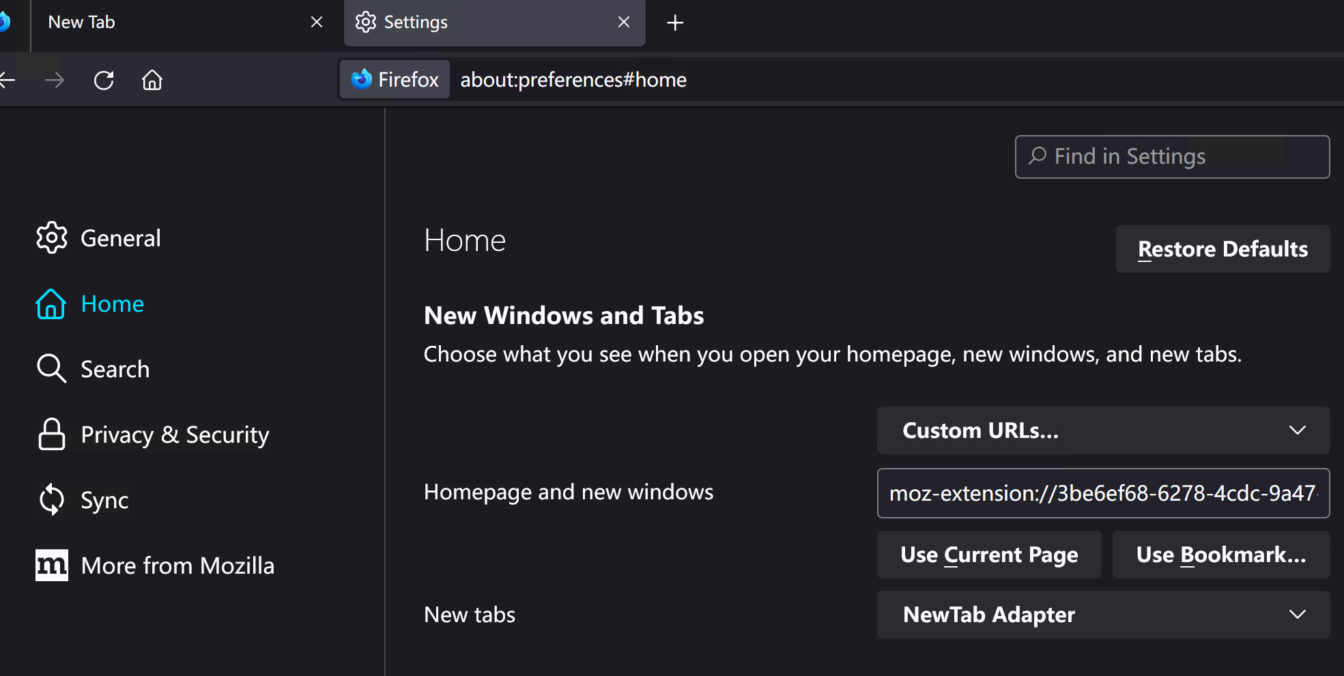The image size is (1344, 676).
Task: Click the Firefox identity box in address bar
Action: click(x=395, y=80)
